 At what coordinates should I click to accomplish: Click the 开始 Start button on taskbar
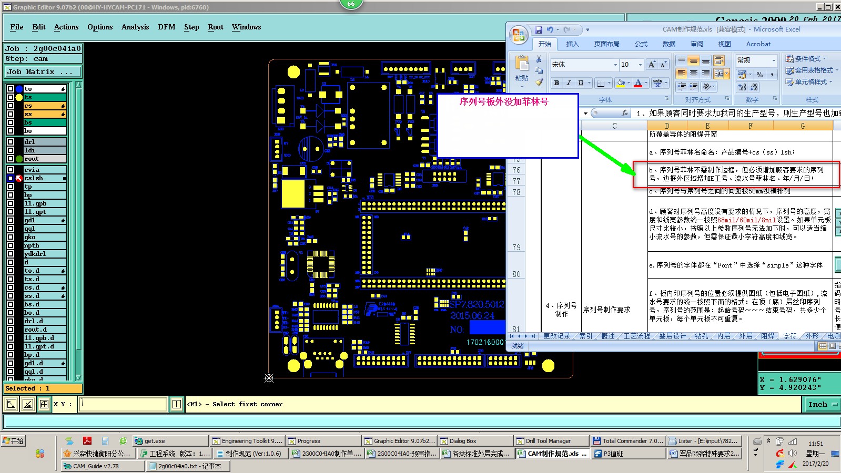13,441
